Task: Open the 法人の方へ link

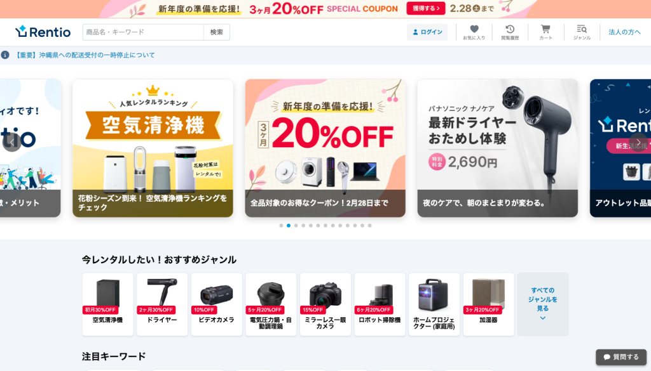Action: [624, 32]
